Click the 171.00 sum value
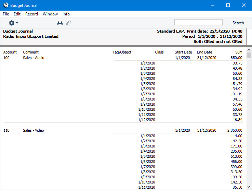 coord(236,146)
